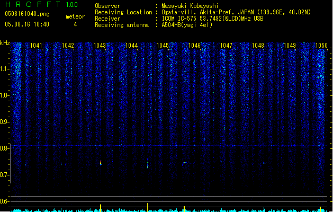Viewport: 333px width, 212px height.
Task: Click the 0.7 frequency axis label
Action: [4, 175]
